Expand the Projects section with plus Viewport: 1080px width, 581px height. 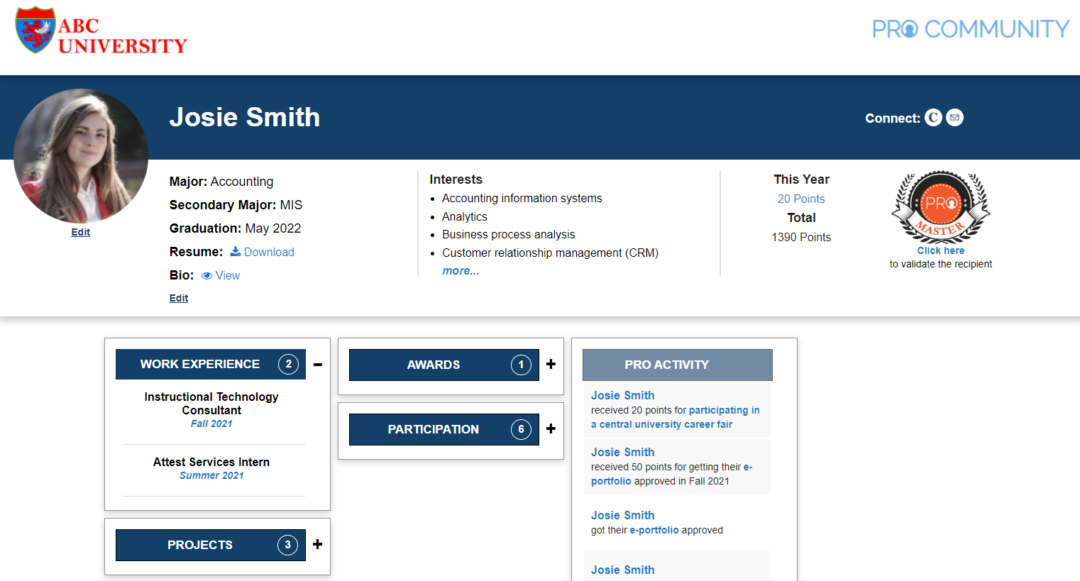click(318, 545)
